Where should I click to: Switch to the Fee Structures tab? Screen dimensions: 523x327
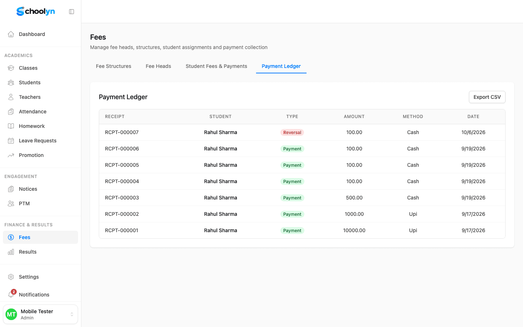click(114, 66)
